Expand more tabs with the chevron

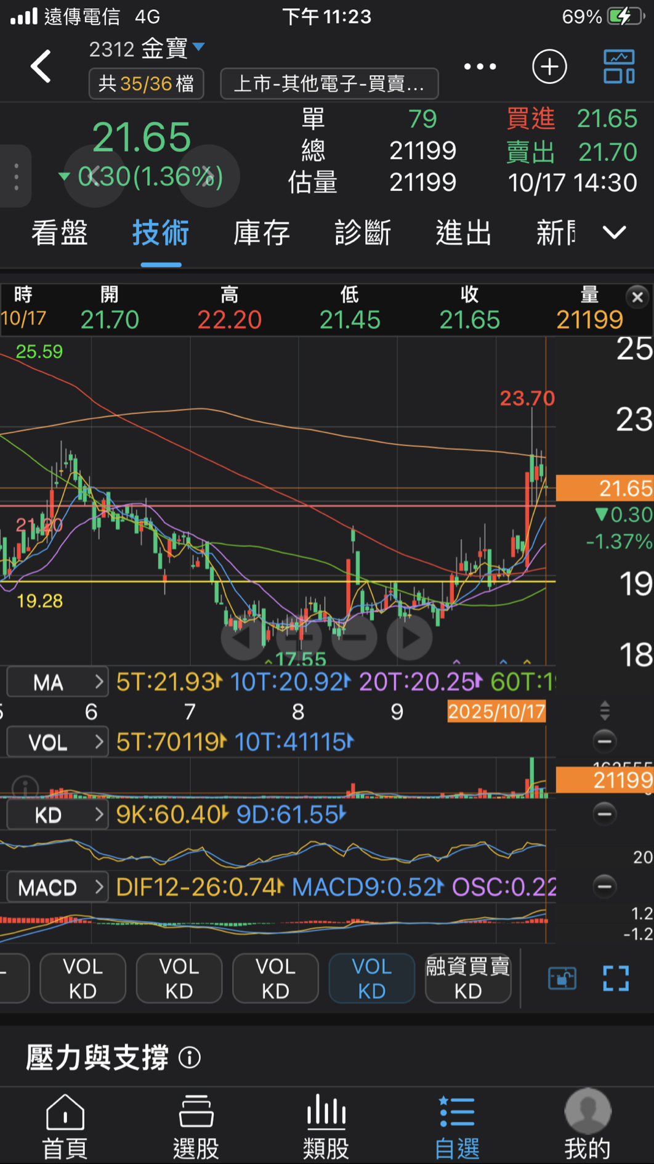click(614, 232)
